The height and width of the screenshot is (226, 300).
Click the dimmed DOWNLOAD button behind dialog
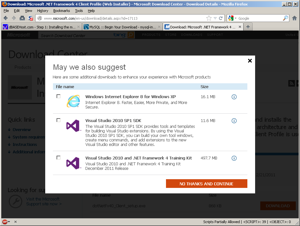[x=278, y=206]
